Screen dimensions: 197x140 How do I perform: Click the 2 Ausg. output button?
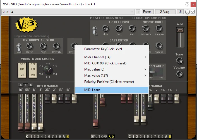click(165, 12)
